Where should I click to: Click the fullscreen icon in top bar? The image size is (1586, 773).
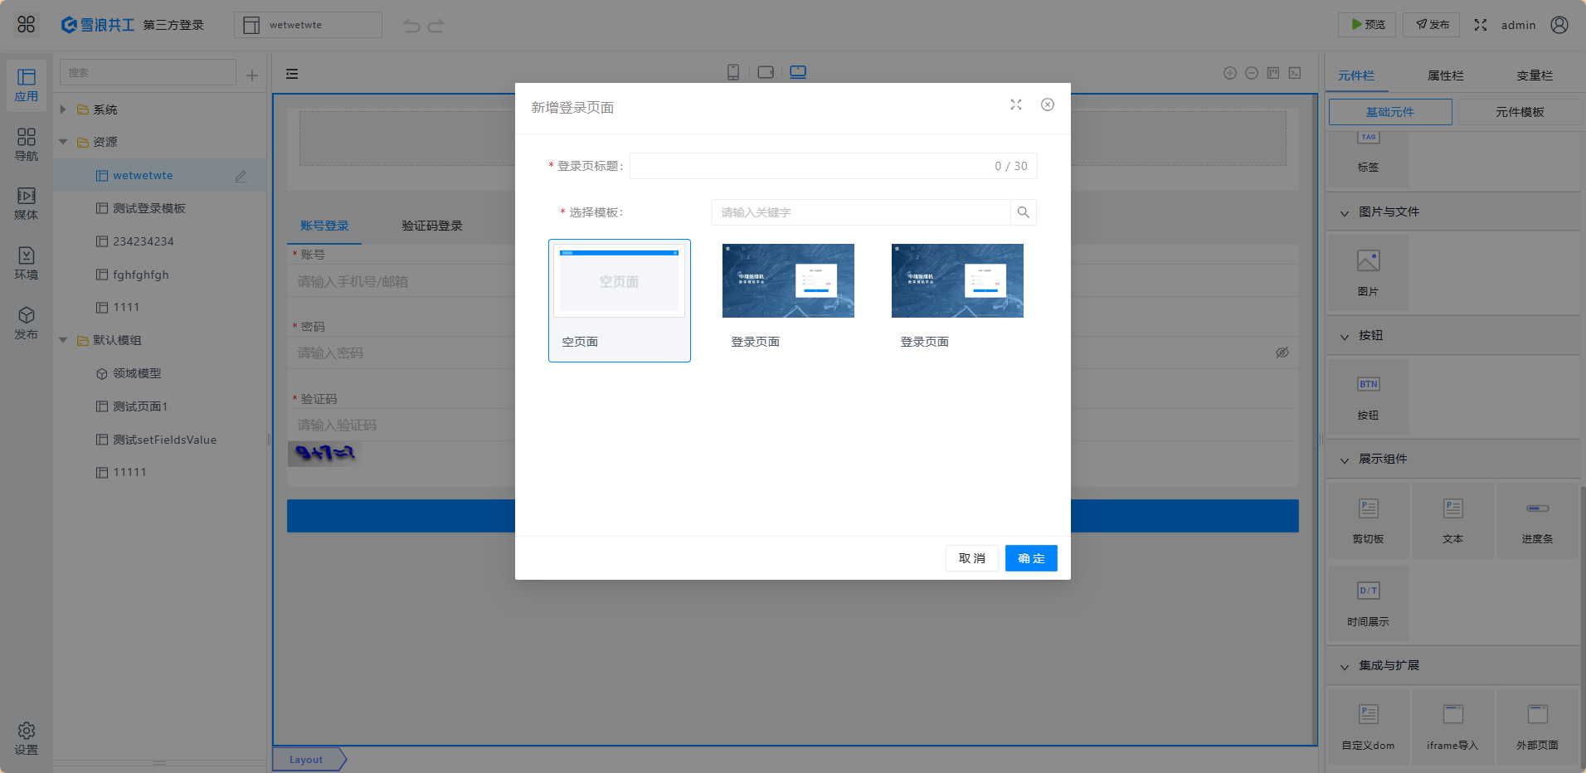1481,25
